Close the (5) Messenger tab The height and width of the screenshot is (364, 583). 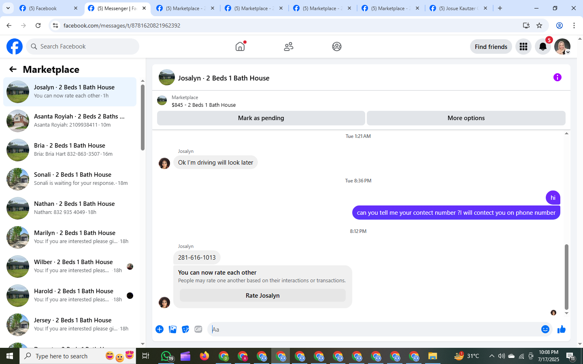click(x=144, y=8)
